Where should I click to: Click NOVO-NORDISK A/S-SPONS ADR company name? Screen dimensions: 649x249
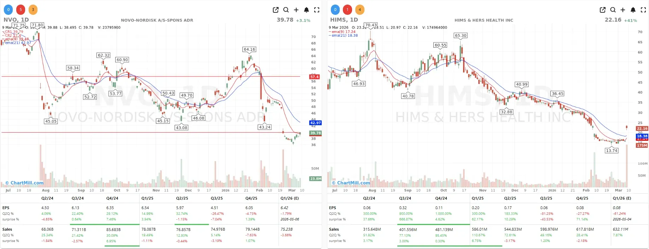pos(157,20)
